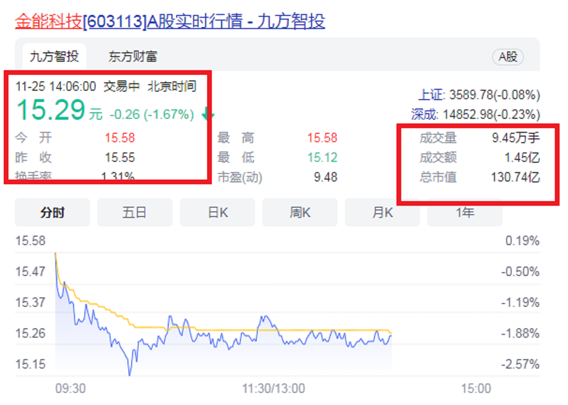The height and width of the screenshot is (405, 568).
Task: Select the 日K chart tab
Action: (x=217, y=213)
